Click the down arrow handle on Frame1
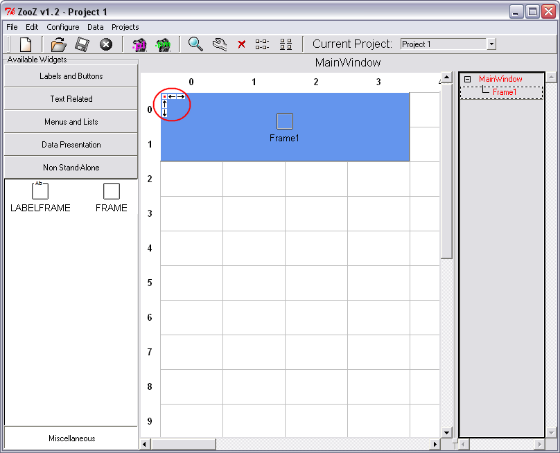Screen dimensions: 560x453 click(x=165, y=113)
